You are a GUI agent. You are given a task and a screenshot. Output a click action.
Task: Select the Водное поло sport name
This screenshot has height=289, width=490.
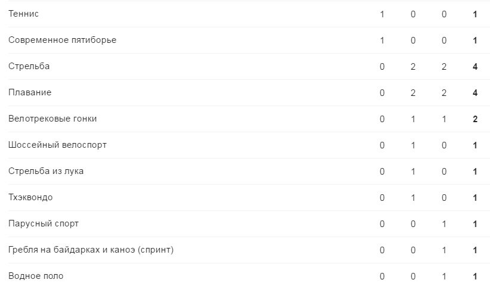pos(36,276)
